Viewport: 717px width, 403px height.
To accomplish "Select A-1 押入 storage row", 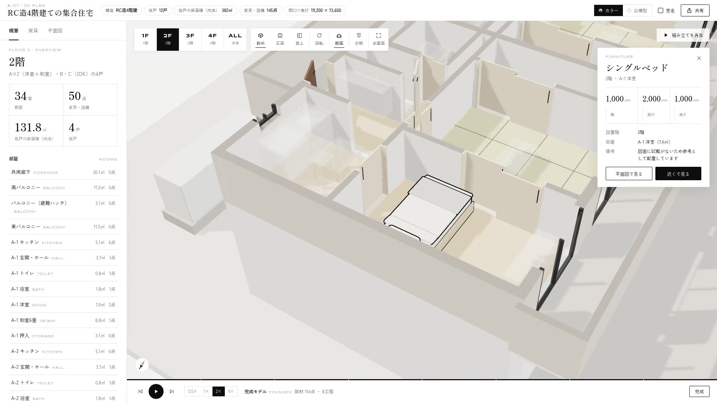I will [x=63, y=336].
